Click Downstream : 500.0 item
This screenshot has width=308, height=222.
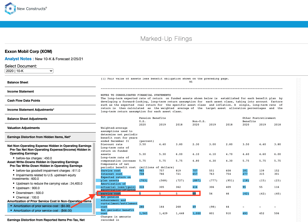tap(30, 193)
